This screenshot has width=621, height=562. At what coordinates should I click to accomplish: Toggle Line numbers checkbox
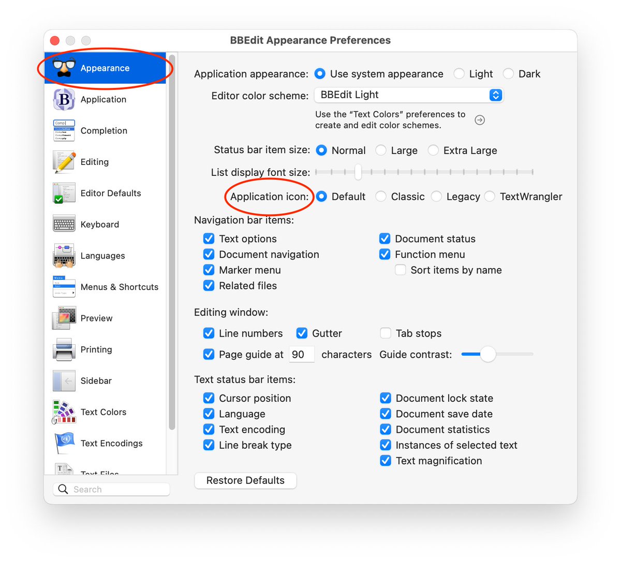click(x=209, y=333)
